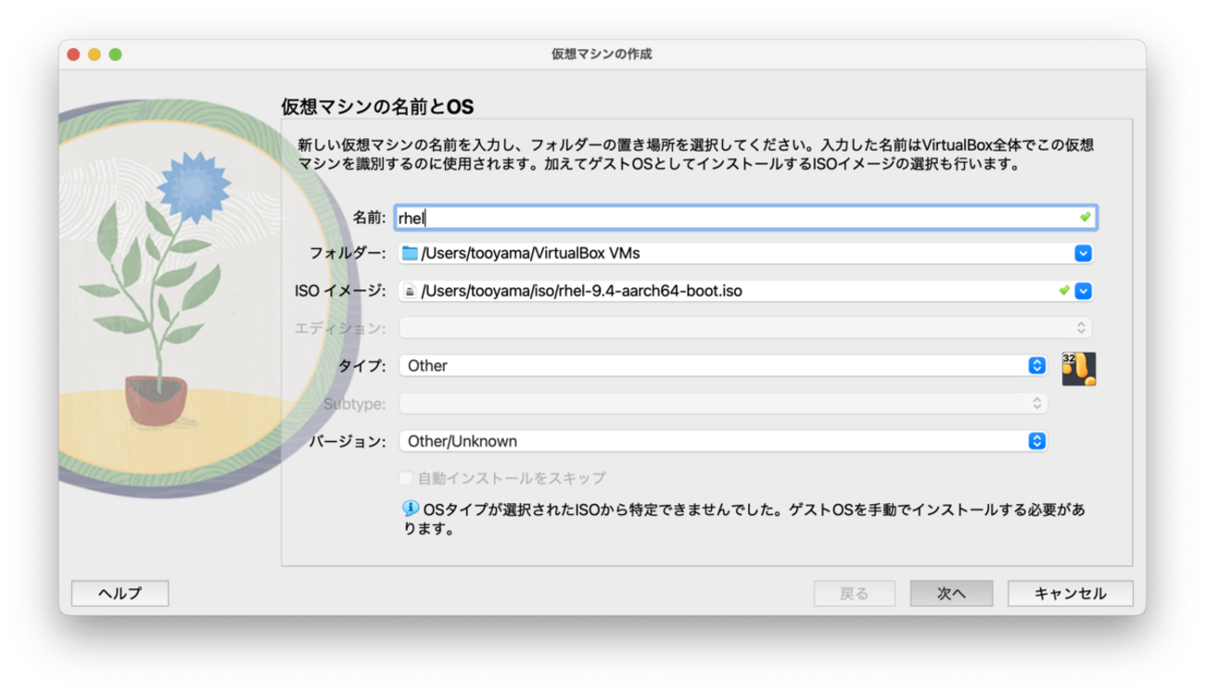Click the ヘルプ button
The image size is (1205, 693).
[x=120, y=593]
